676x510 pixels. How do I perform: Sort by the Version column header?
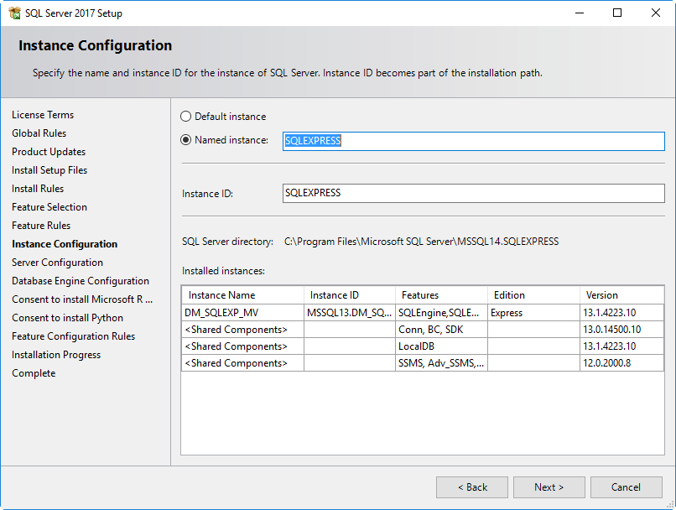(621, 295)
